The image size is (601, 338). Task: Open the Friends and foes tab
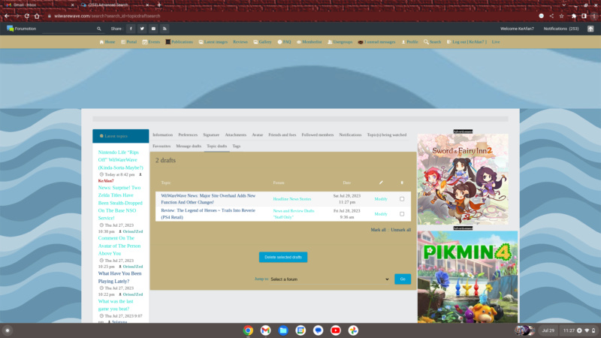282,135
